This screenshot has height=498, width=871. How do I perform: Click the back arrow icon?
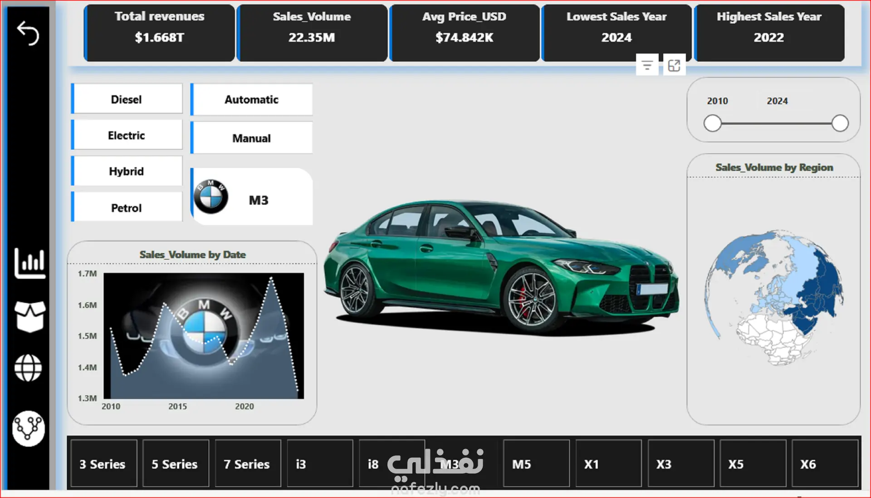[28, 34]
